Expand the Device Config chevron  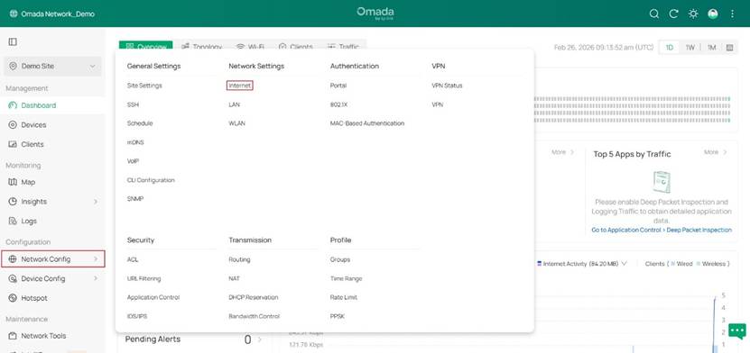95,278
